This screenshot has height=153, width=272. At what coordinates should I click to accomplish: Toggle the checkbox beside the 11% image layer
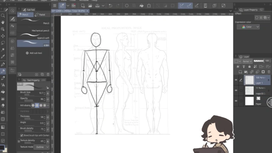pos(241,90)
